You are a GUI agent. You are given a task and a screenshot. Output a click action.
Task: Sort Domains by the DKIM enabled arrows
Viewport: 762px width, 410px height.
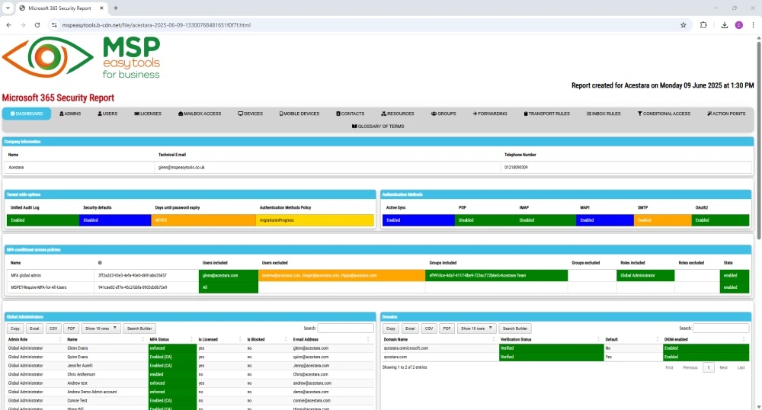coord(744,339)
